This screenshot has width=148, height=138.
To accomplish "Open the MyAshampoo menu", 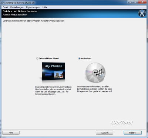I will pos(33,7).
